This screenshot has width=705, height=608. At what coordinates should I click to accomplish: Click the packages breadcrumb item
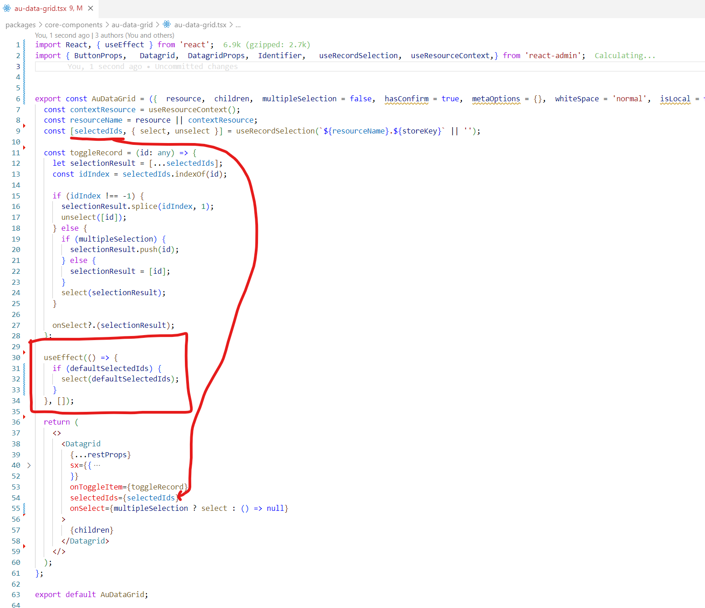pos(20,25)
